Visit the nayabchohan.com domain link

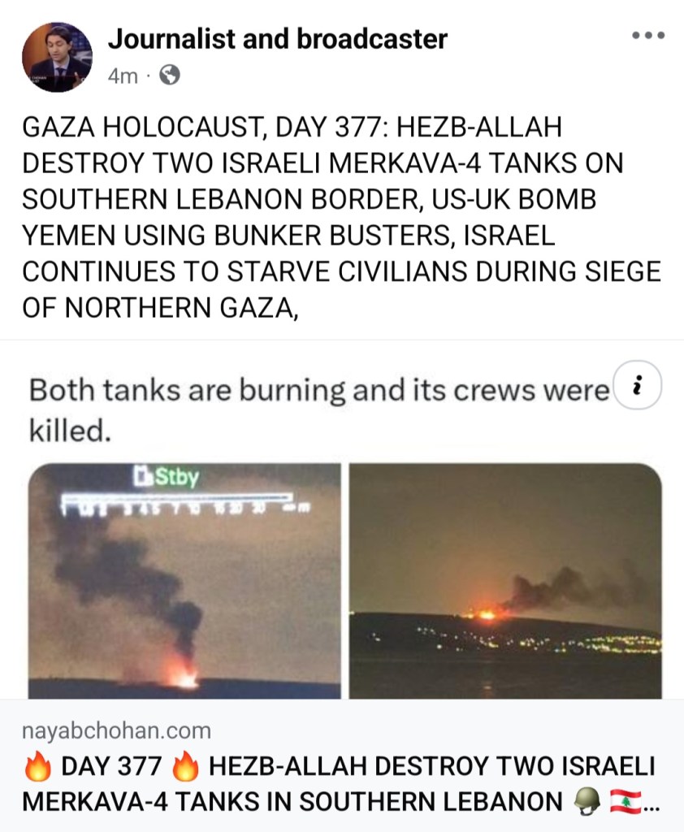click(116, 730)
